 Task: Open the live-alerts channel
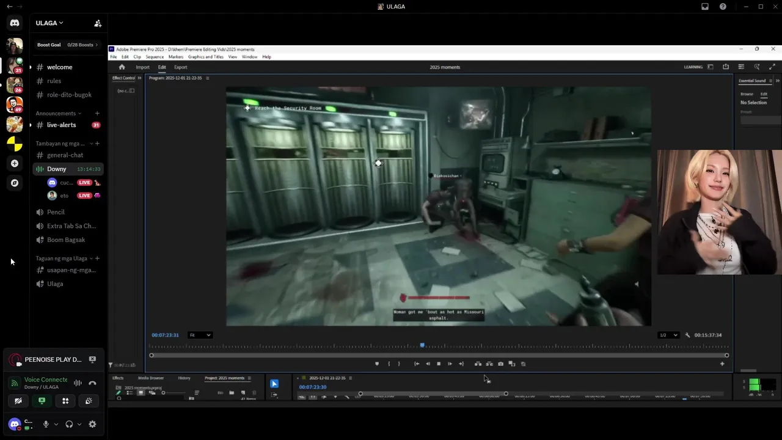coord(68,125)
